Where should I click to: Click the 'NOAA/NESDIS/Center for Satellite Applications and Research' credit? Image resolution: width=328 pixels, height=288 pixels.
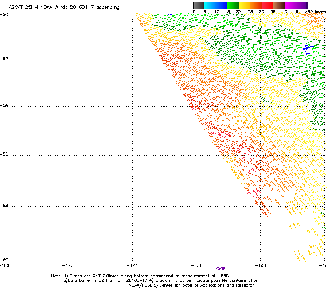click(191, 285)
